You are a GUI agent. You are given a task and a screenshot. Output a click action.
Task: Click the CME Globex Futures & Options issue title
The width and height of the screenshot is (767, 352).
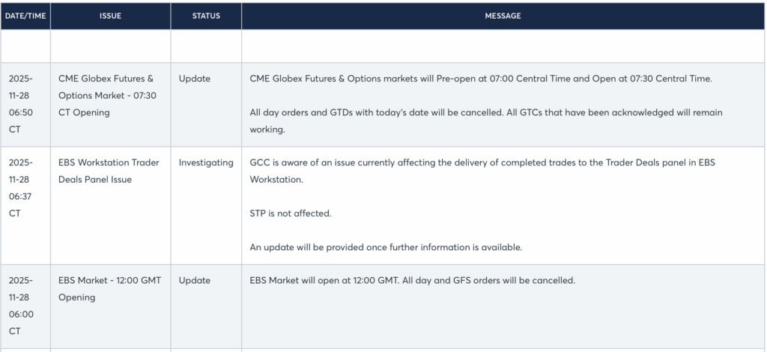point(106,95)
